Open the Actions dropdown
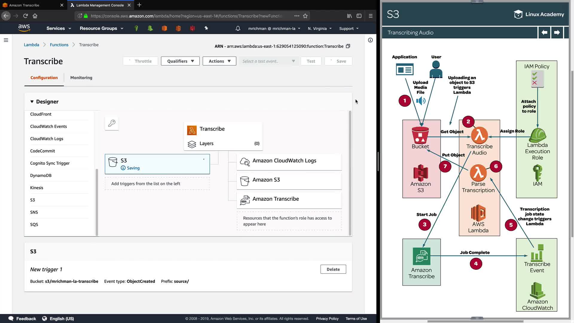Image resolution: width=574 pixels, height=323 pixels. (219, 61)
